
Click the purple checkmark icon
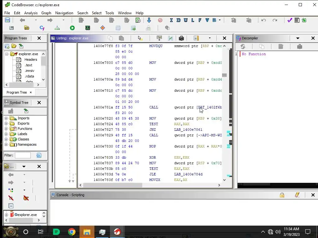(290, 20)
